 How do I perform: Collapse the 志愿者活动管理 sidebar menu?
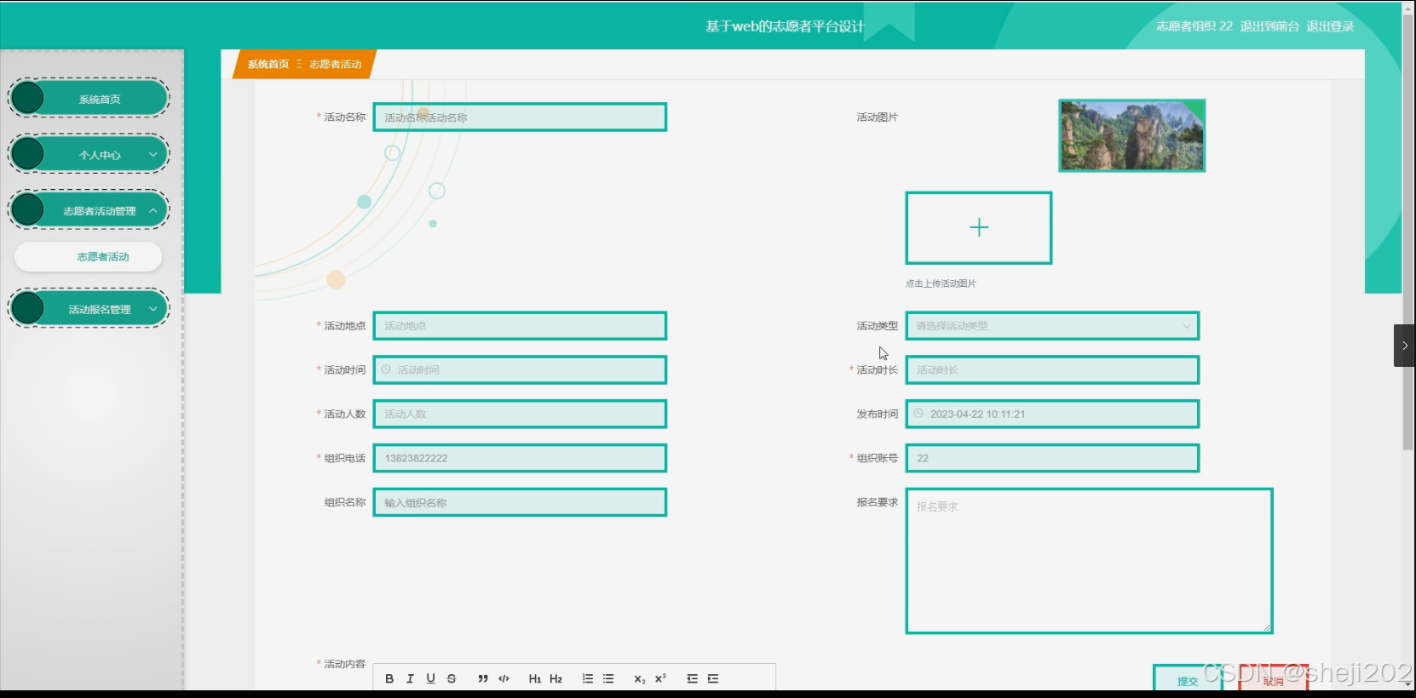[89, 210]
